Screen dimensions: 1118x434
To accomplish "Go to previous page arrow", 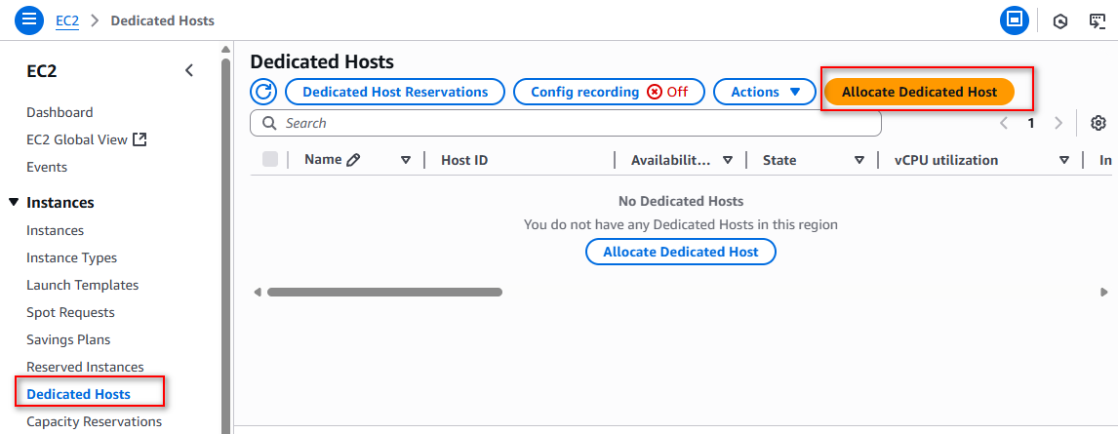I will pyautogui.click(x=1004, y=123).
